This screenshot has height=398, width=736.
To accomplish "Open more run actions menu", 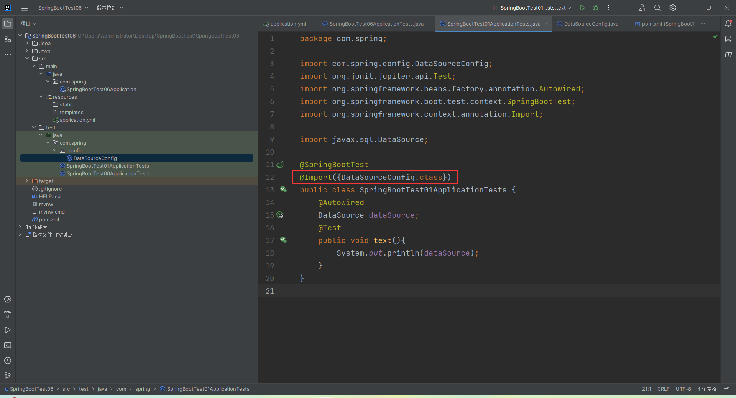I will 609,8.
